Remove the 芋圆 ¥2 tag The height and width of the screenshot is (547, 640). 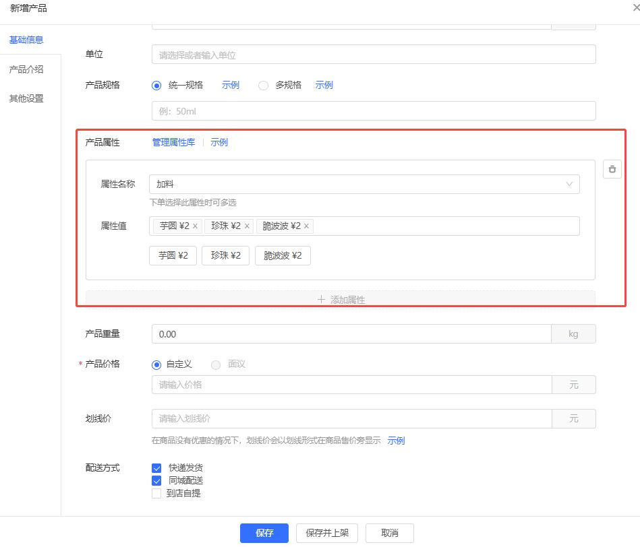click(x=195, y=226)
